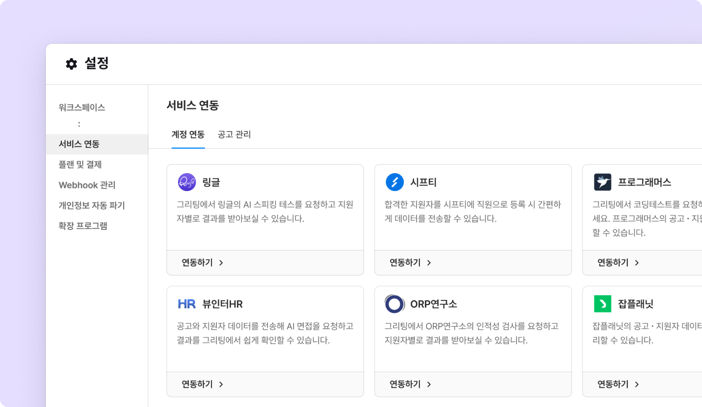This screenshot has width=702, height=407.
Task: Switch to the 공고 관리 tab
Action: (234, 134)
